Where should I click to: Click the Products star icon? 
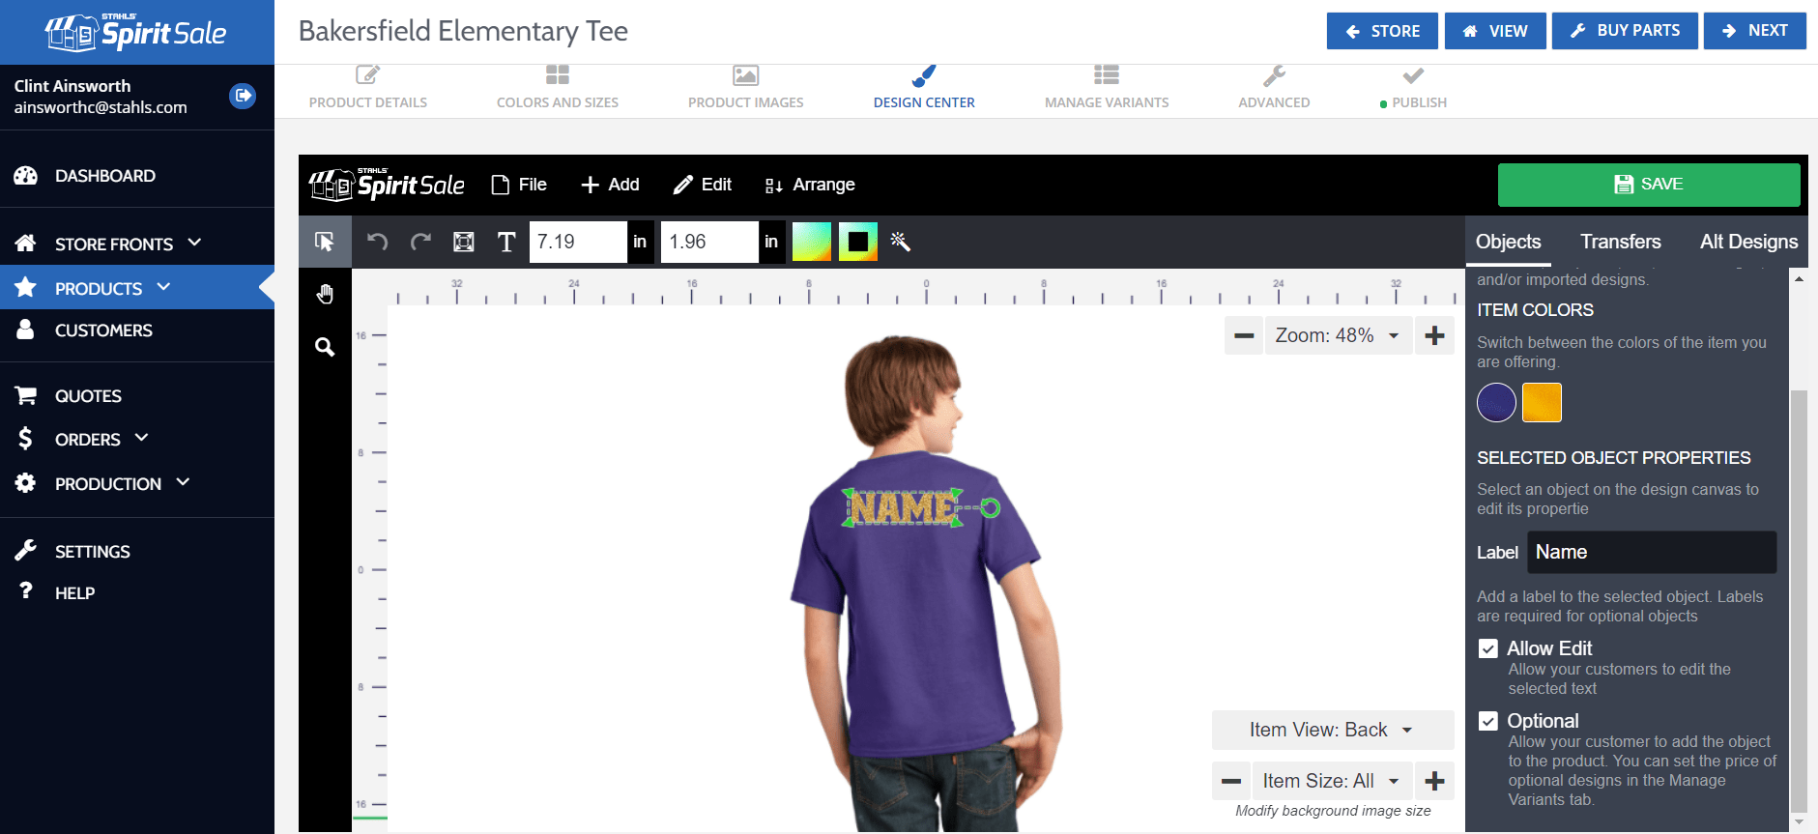tap(26, 287)
